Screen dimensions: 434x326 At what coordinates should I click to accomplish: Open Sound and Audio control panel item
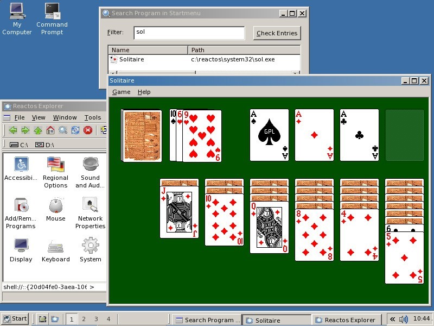click(90, 172)
